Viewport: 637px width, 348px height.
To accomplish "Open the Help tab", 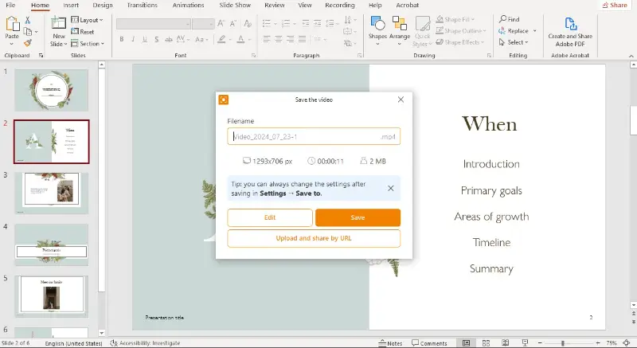I will pos(375,6).
